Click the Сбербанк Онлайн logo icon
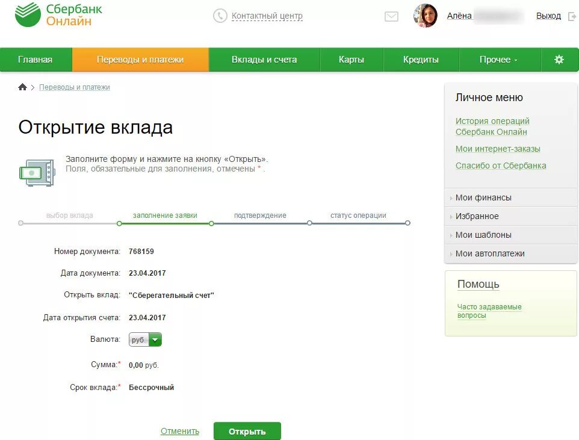Screen dimensions: 579x440 click(26, 16)
